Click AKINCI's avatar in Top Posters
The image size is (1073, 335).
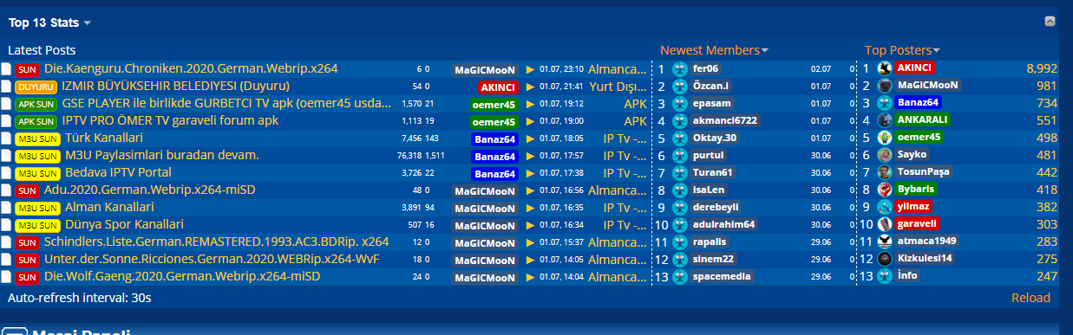(x=884, y=68)
